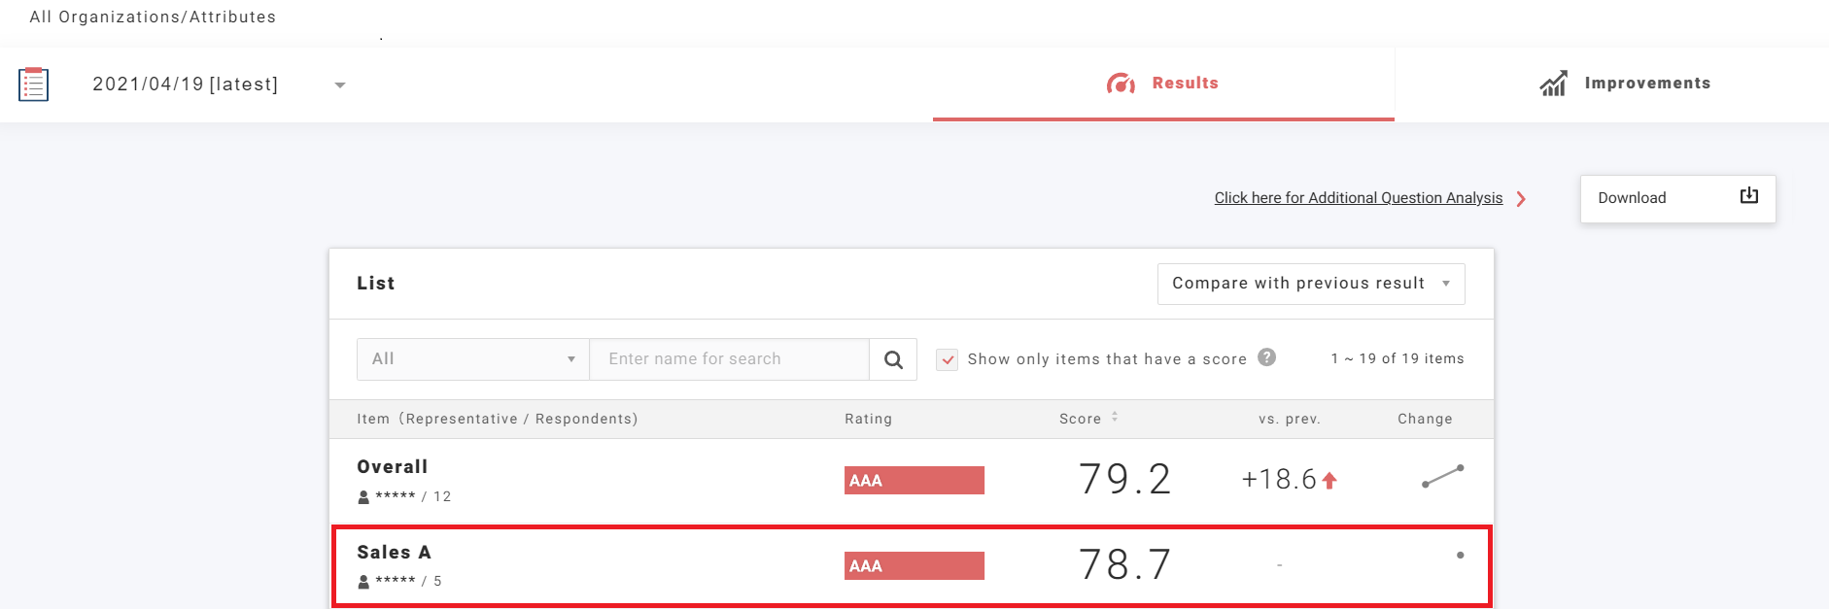Click the Score column sort arrows

click(x=1115, y=417)
